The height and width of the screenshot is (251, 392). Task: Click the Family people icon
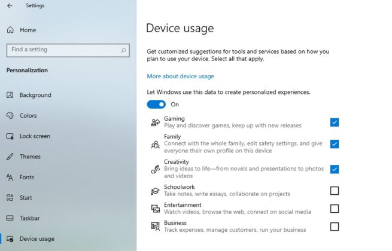pos(155,144)
